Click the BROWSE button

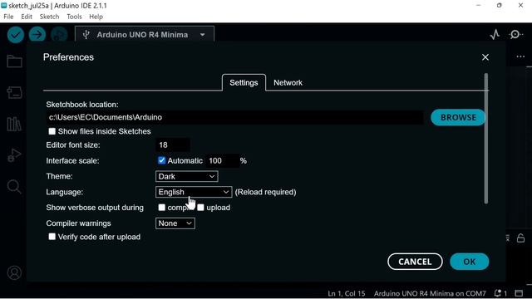point(458,117)
